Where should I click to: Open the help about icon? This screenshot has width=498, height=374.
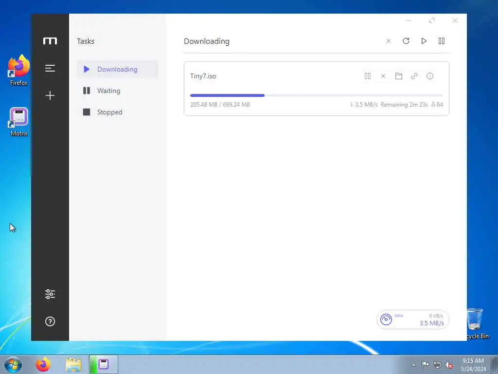point(50,321)
